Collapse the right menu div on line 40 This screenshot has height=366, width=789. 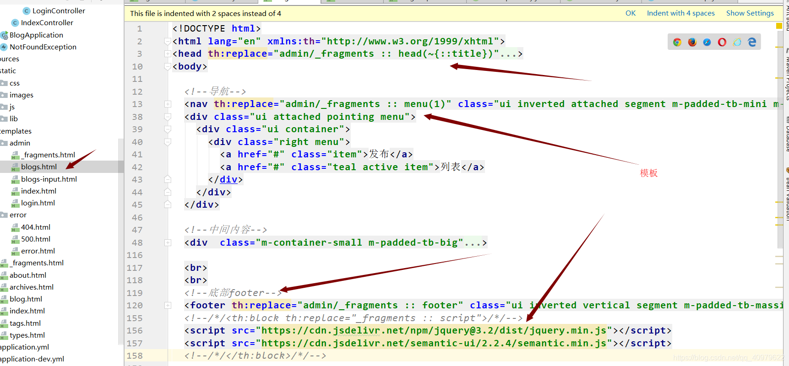pyautogui.click(x=168, y=142)
